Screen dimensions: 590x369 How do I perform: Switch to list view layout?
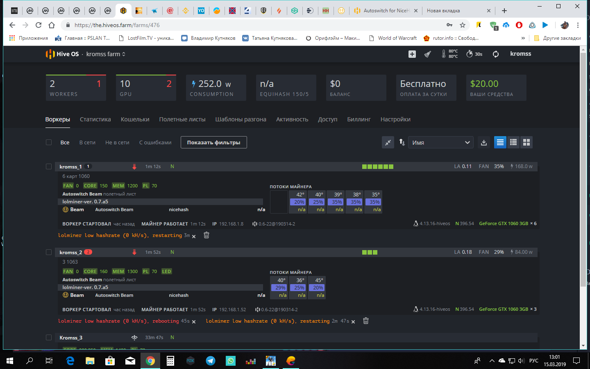tap(500, 142)
